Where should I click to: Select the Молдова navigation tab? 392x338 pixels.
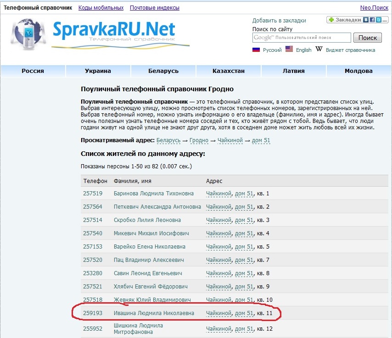[x=358, y=71]
